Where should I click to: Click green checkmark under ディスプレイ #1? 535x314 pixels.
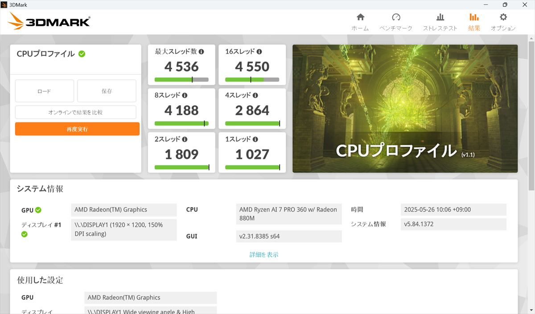(25, 234)
